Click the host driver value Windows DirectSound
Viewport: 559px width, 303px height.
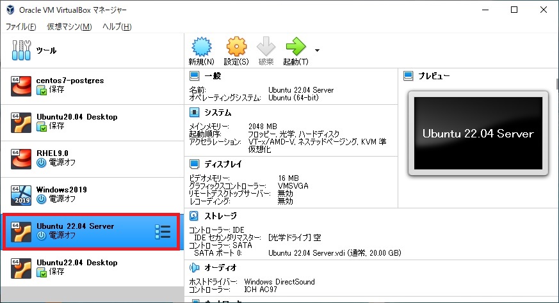coord(279,282)
